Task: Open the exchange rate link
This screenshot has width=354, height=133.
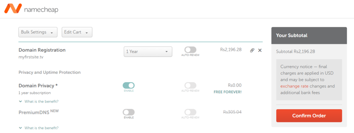Action: tap(294, 86)
